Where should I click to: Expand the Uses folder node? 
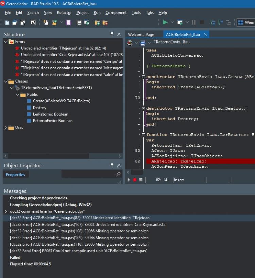click(x=6, y=128)
